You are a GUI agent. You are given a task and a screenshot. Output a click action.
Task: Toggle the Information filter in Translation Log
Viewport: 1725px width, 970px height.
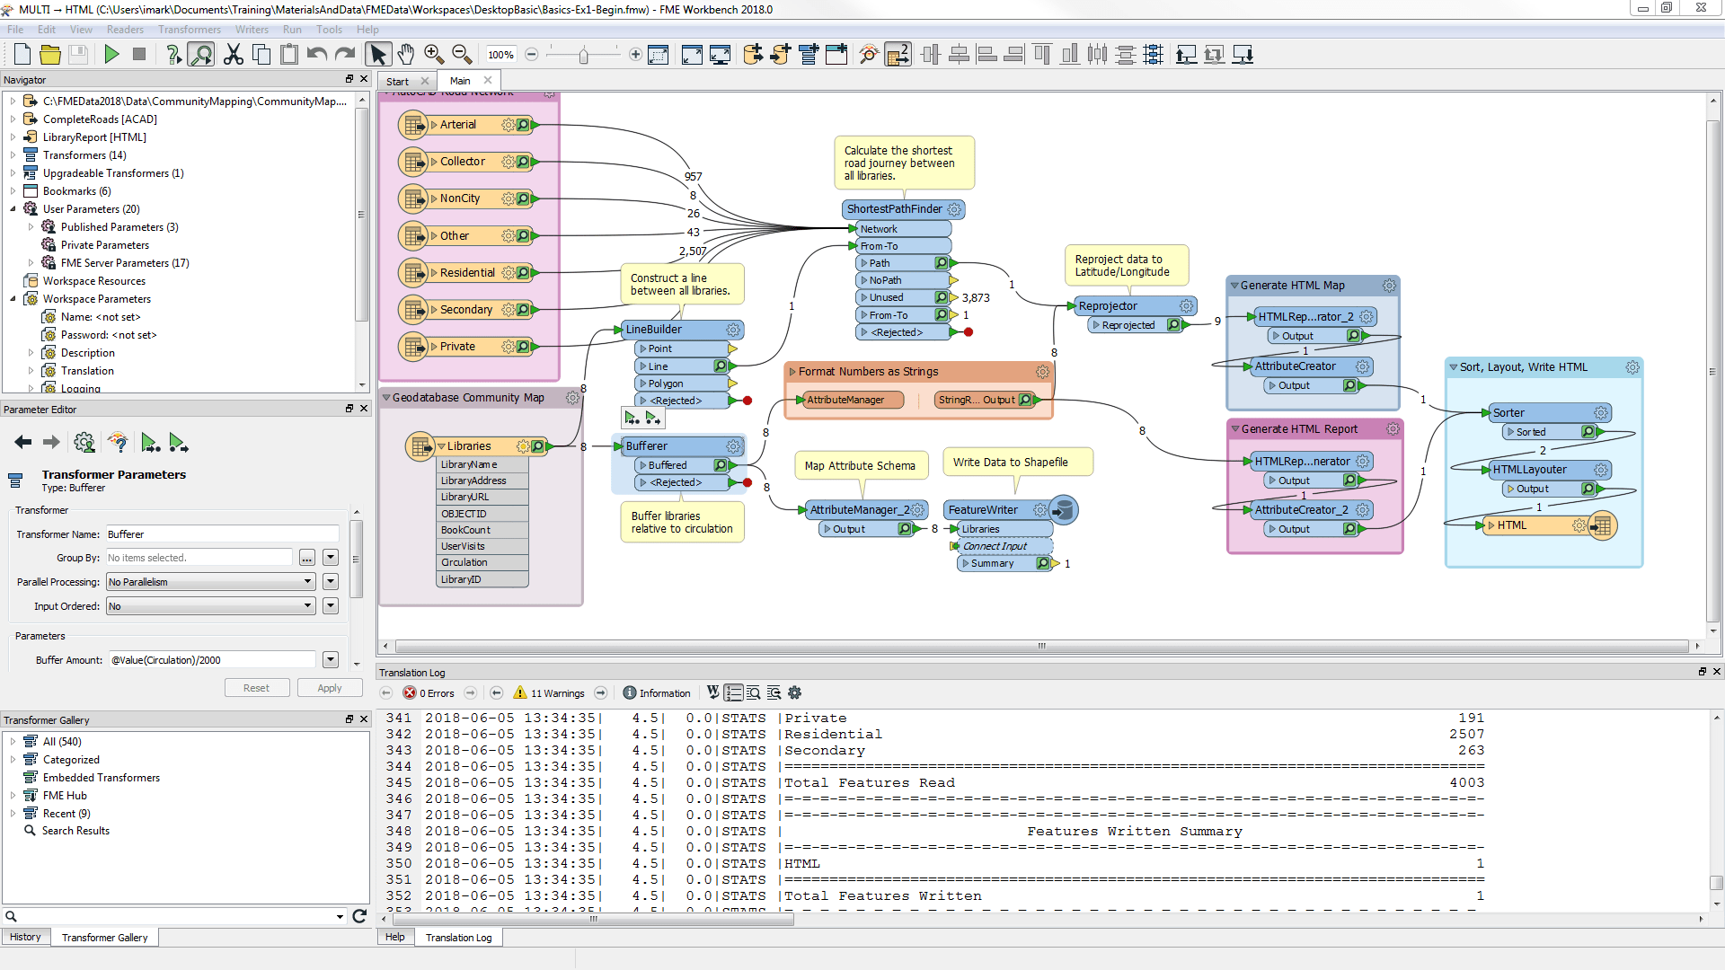(657, 692)
